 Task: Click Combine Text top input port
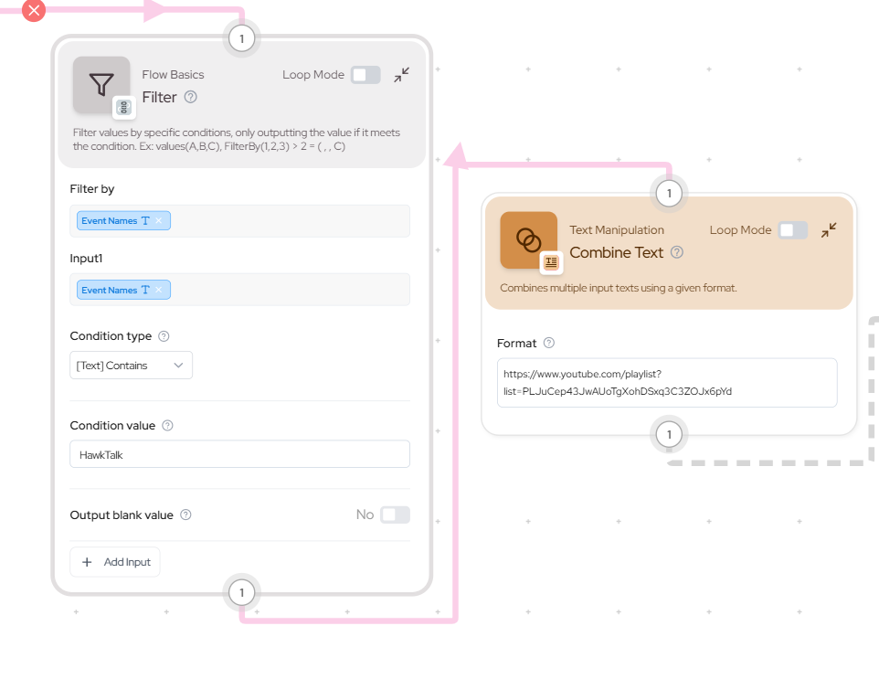[669, 194]
